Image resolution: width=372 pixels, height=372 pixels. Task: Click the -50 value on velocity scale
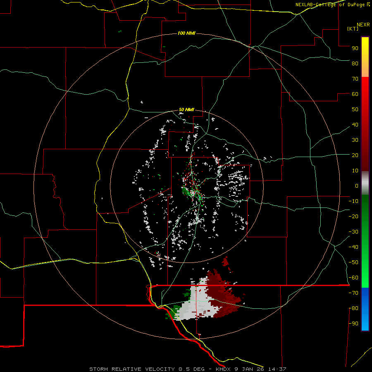353,262
